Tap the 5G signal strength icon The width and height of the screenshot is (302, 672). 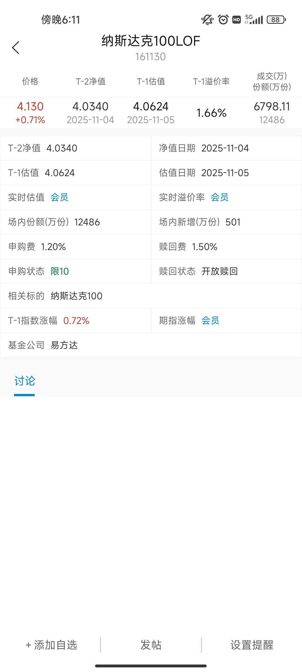[x=254, y=20]
